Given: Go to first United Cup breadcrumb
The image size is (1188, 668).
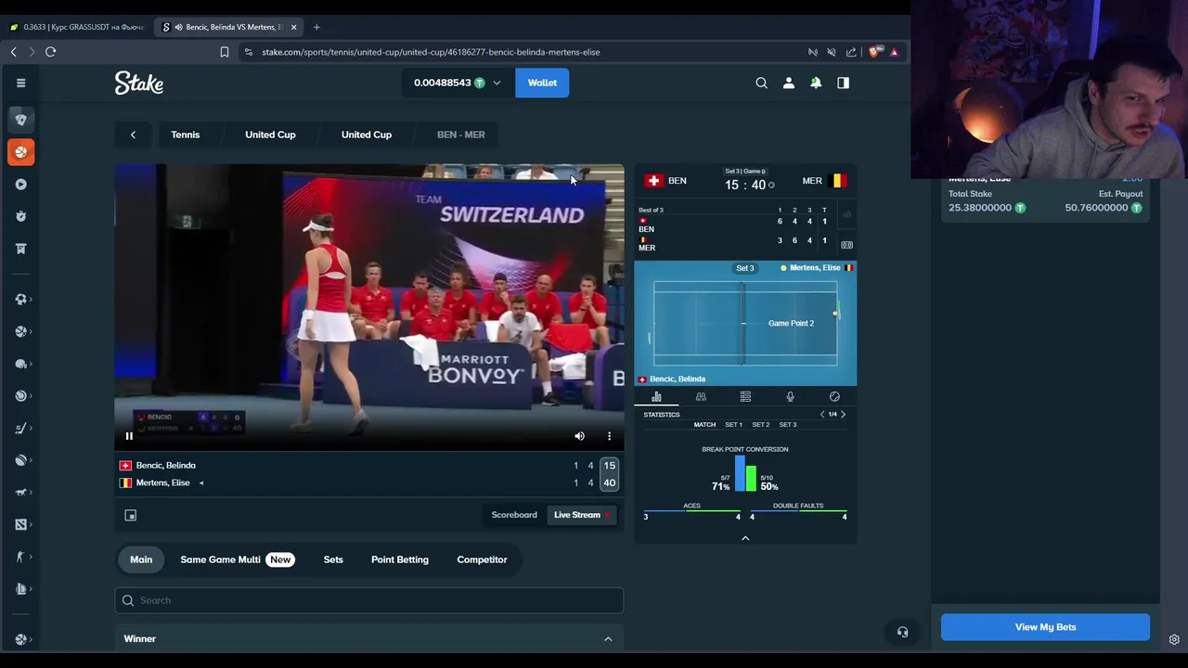Looking at the screenshot, I should [x=270, y=135].
